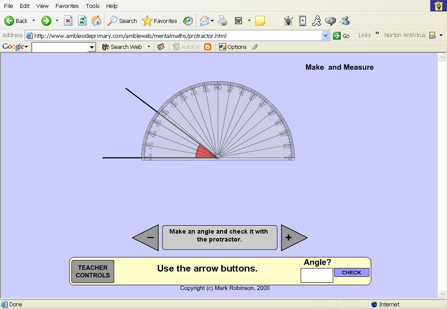Click the Go button
Screen dimensions: 447x309
coord(341,36)
